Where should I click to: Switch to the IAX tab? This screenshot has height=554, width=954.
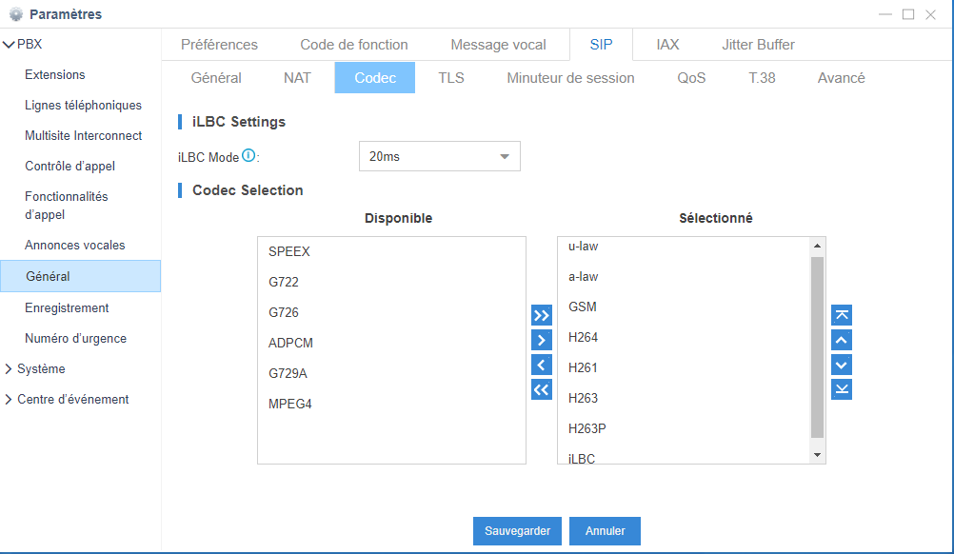(x=667, y=45)
